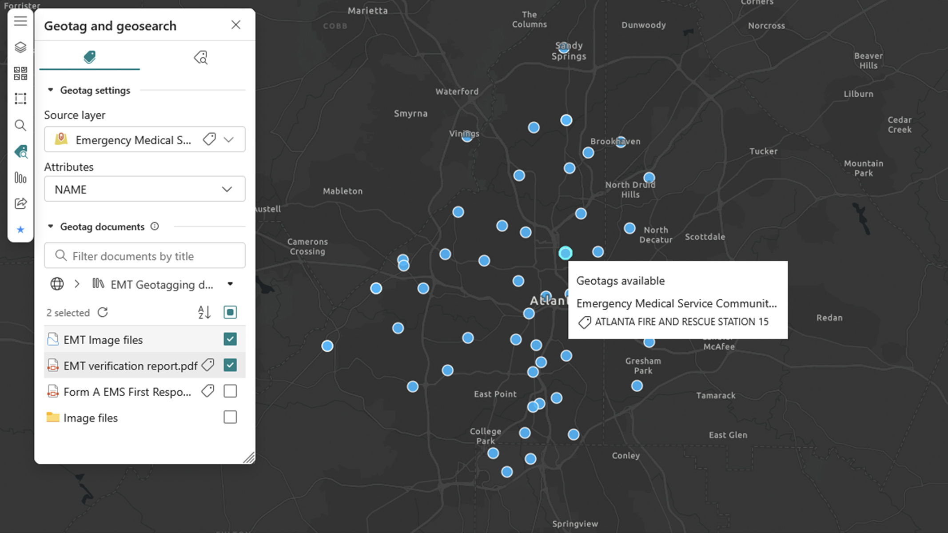Click the blue star icon in sidebar
This screenshot has width=948, height=533.
pyautogui.click(x=20, y=230)
